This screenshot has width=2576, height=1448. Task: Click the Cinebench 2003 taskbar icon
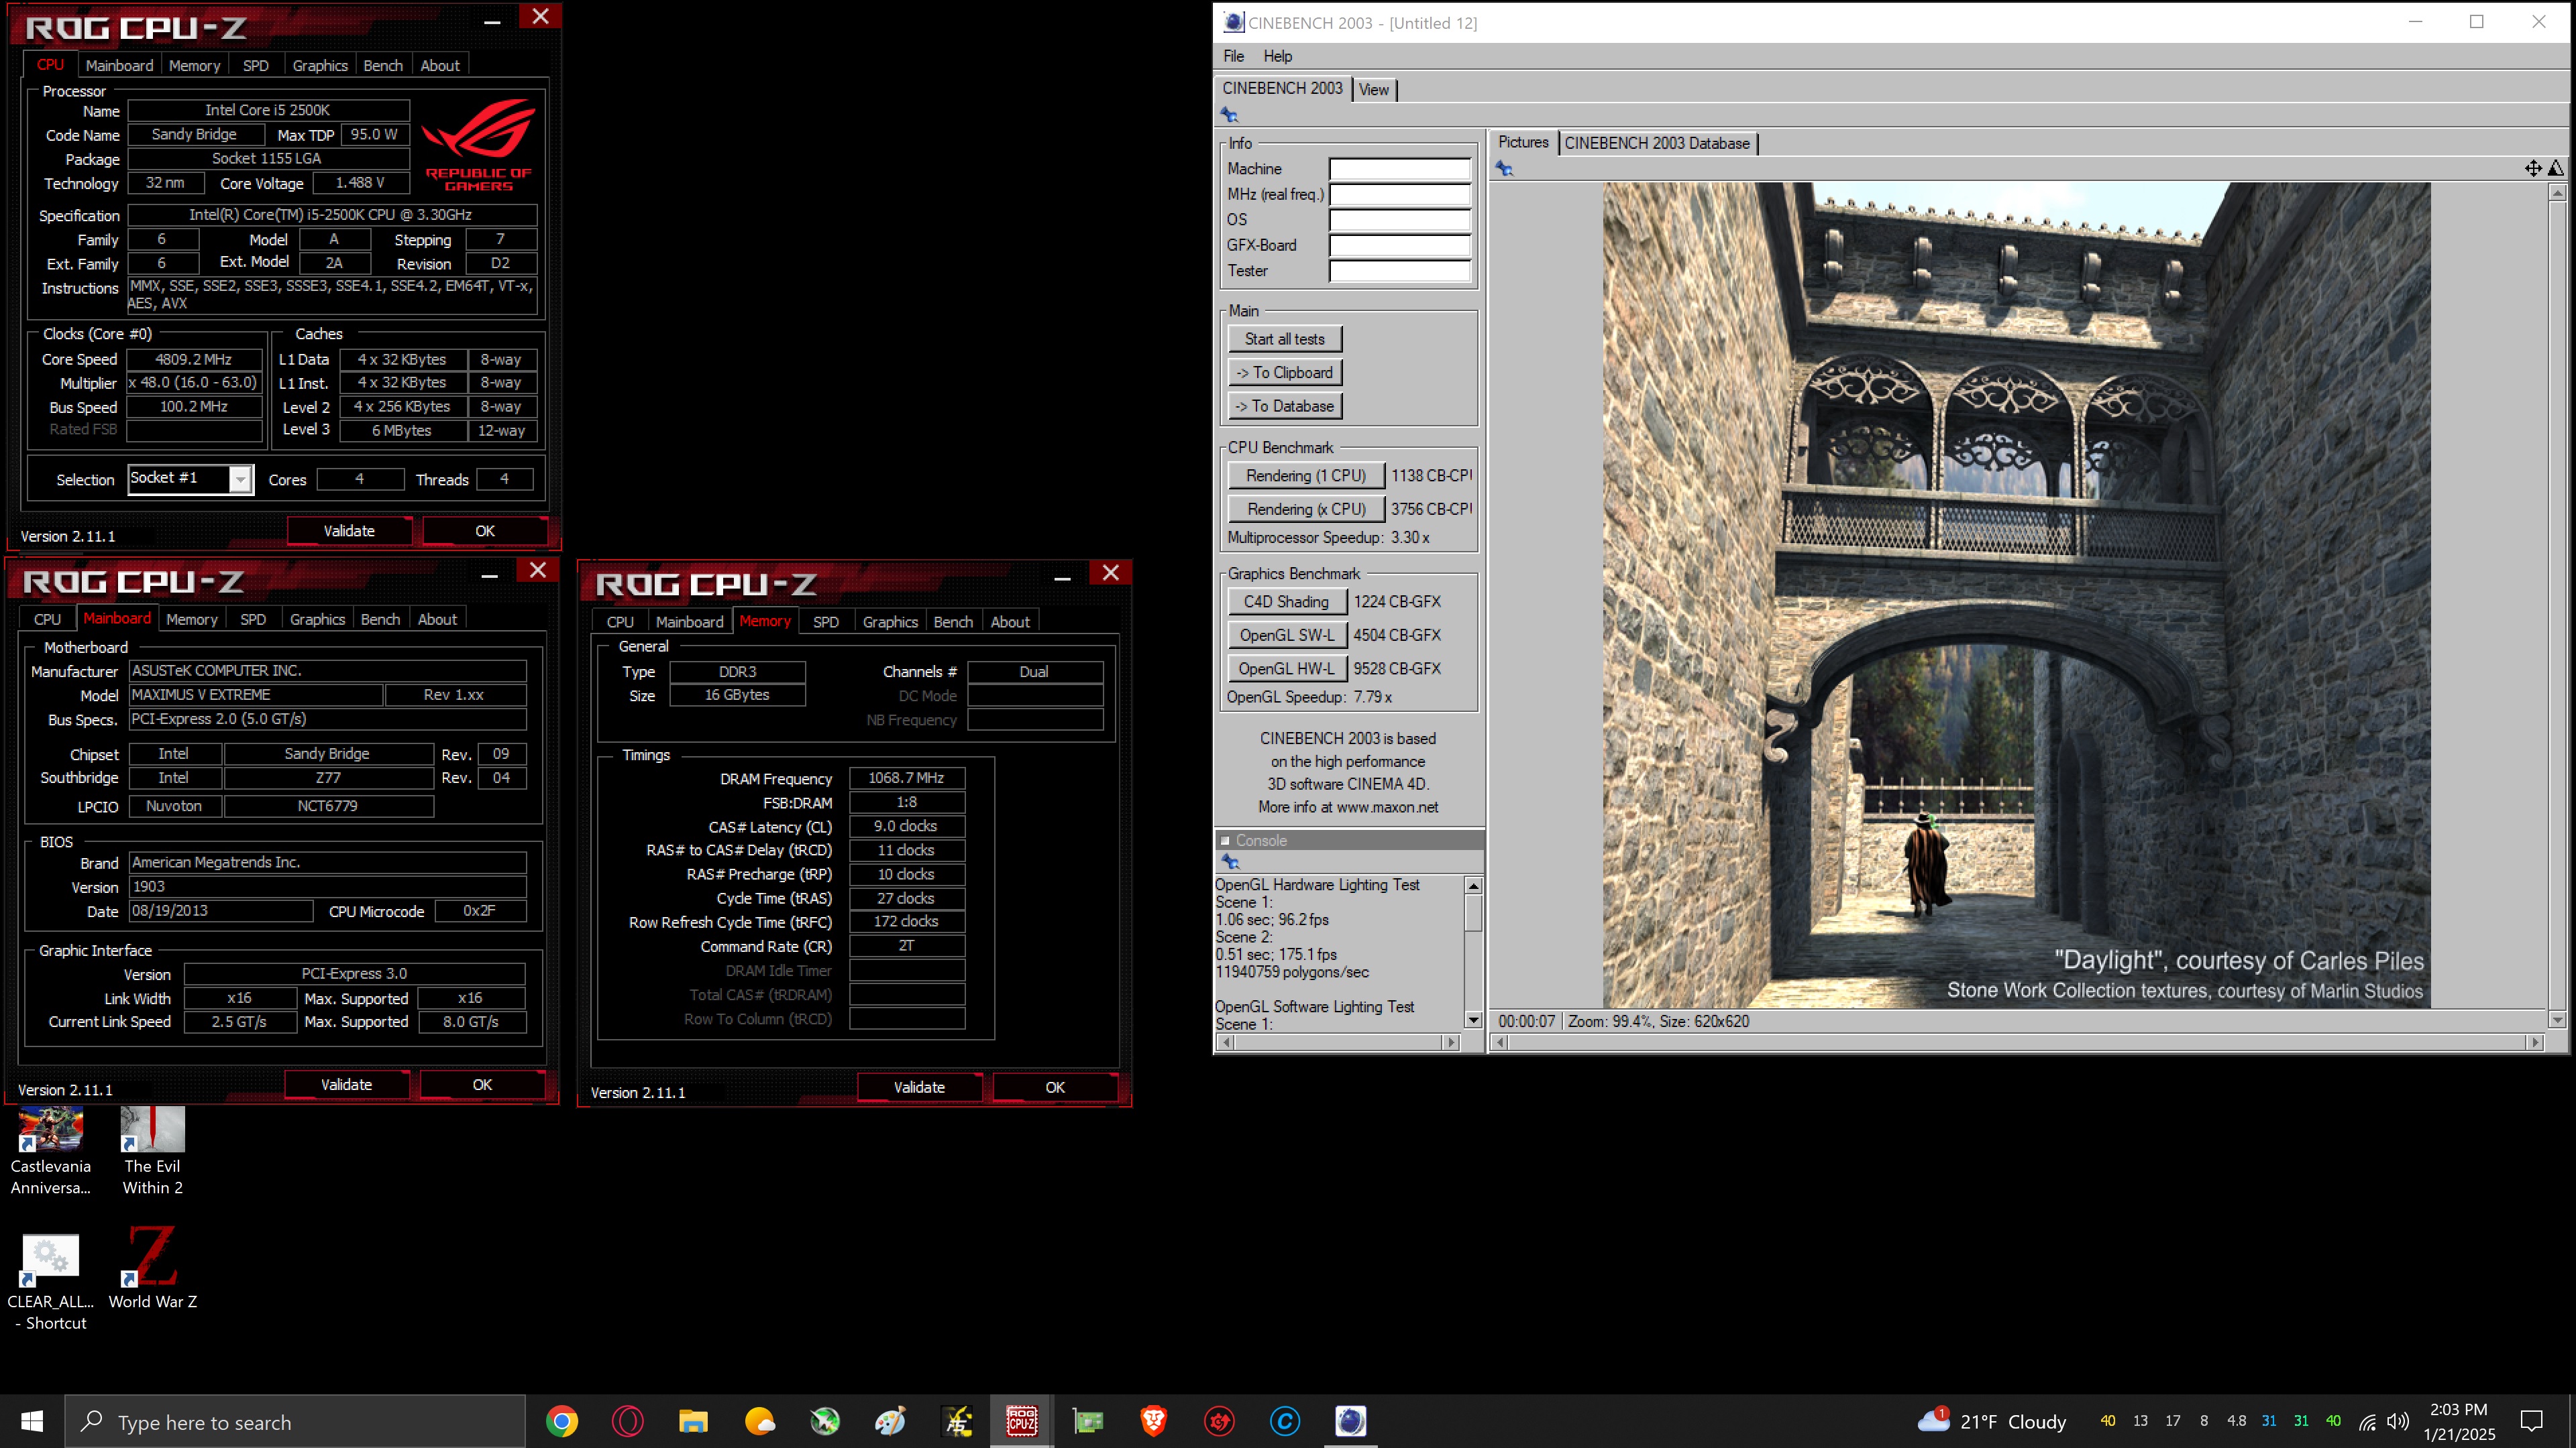coord(1350,1421)
